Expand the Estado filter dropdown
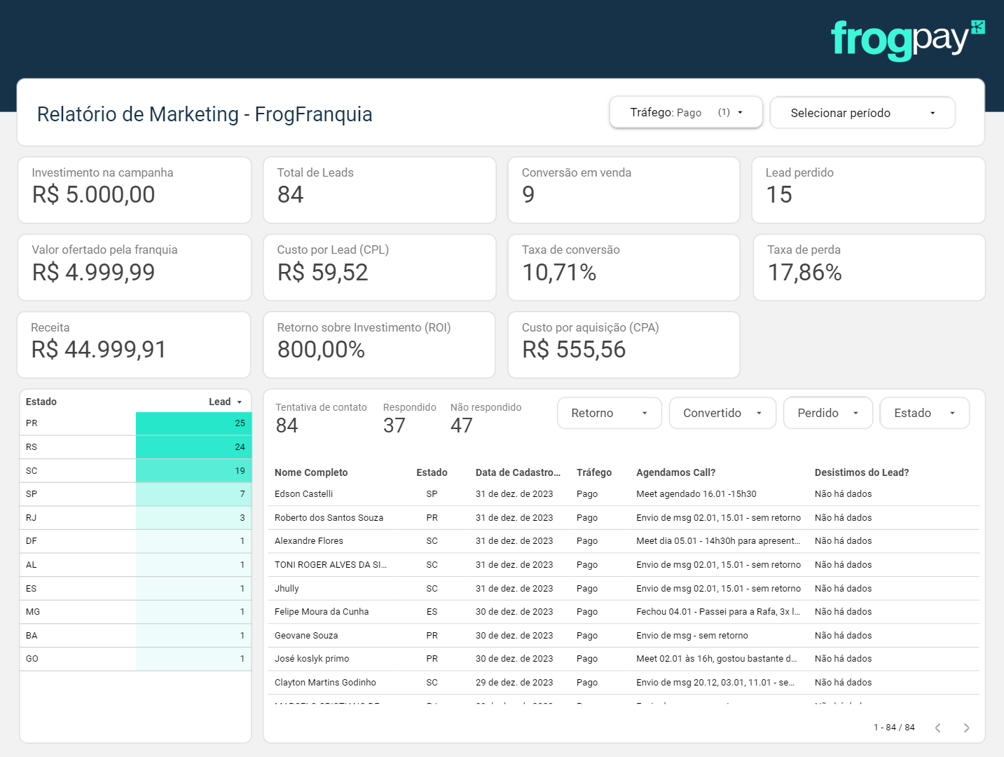Screen dimensions: 1004x757 [x=924, y=413]
